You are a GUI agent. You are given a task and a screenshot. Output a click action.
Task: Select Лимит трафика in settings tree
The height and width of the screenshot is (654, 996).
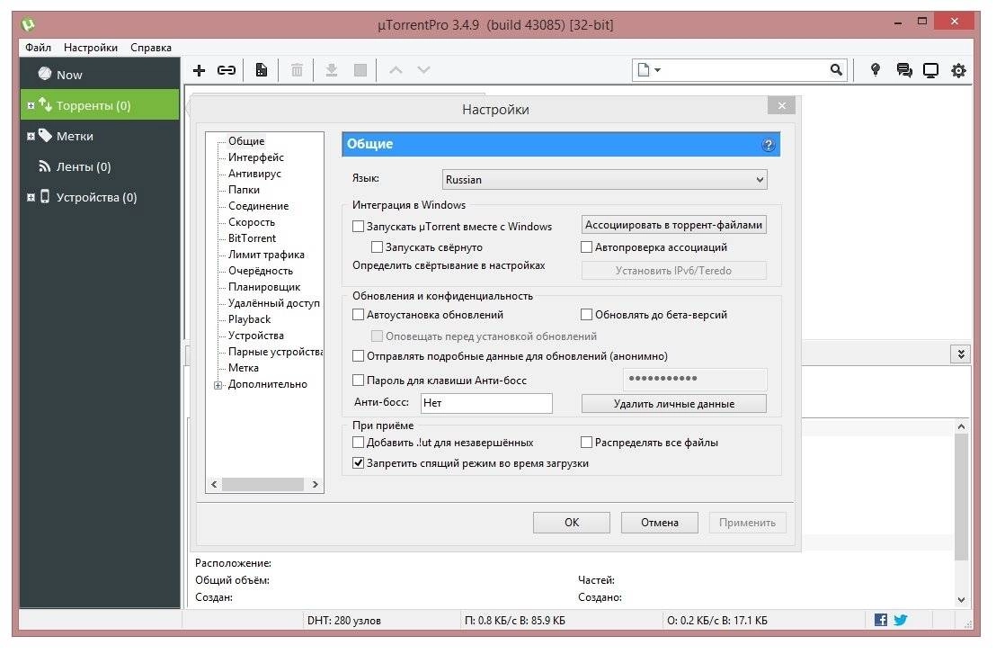[266, 255]
